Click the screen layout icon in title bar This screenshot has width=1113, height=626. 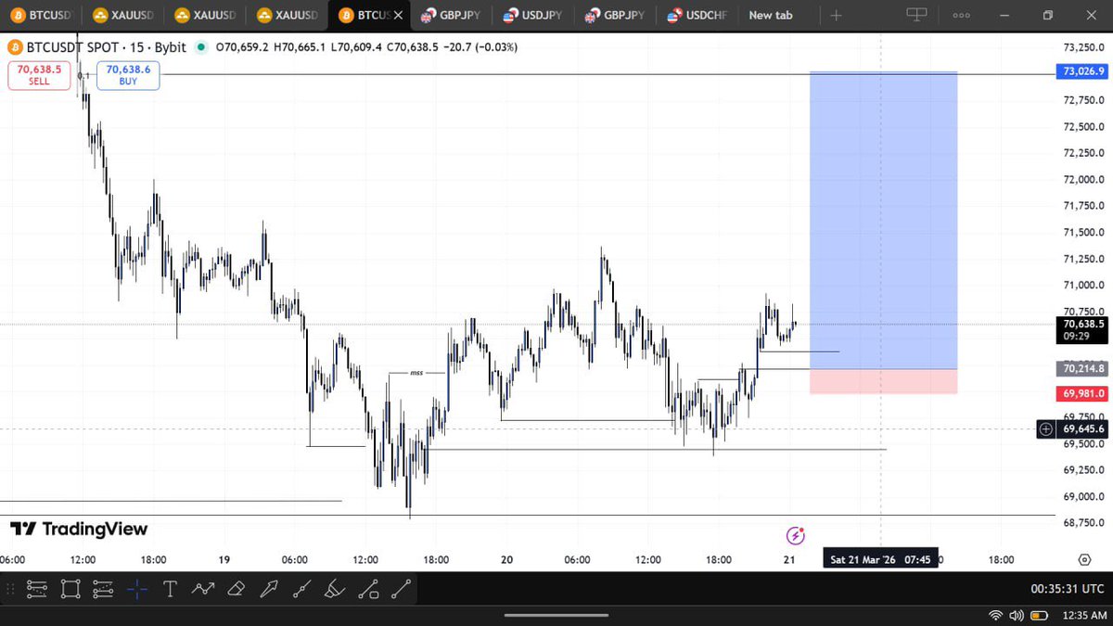[x=916, y=15]
